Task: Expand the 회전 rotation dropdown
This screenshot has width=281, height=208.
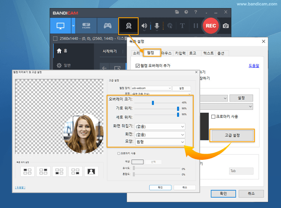Action: 159,134
